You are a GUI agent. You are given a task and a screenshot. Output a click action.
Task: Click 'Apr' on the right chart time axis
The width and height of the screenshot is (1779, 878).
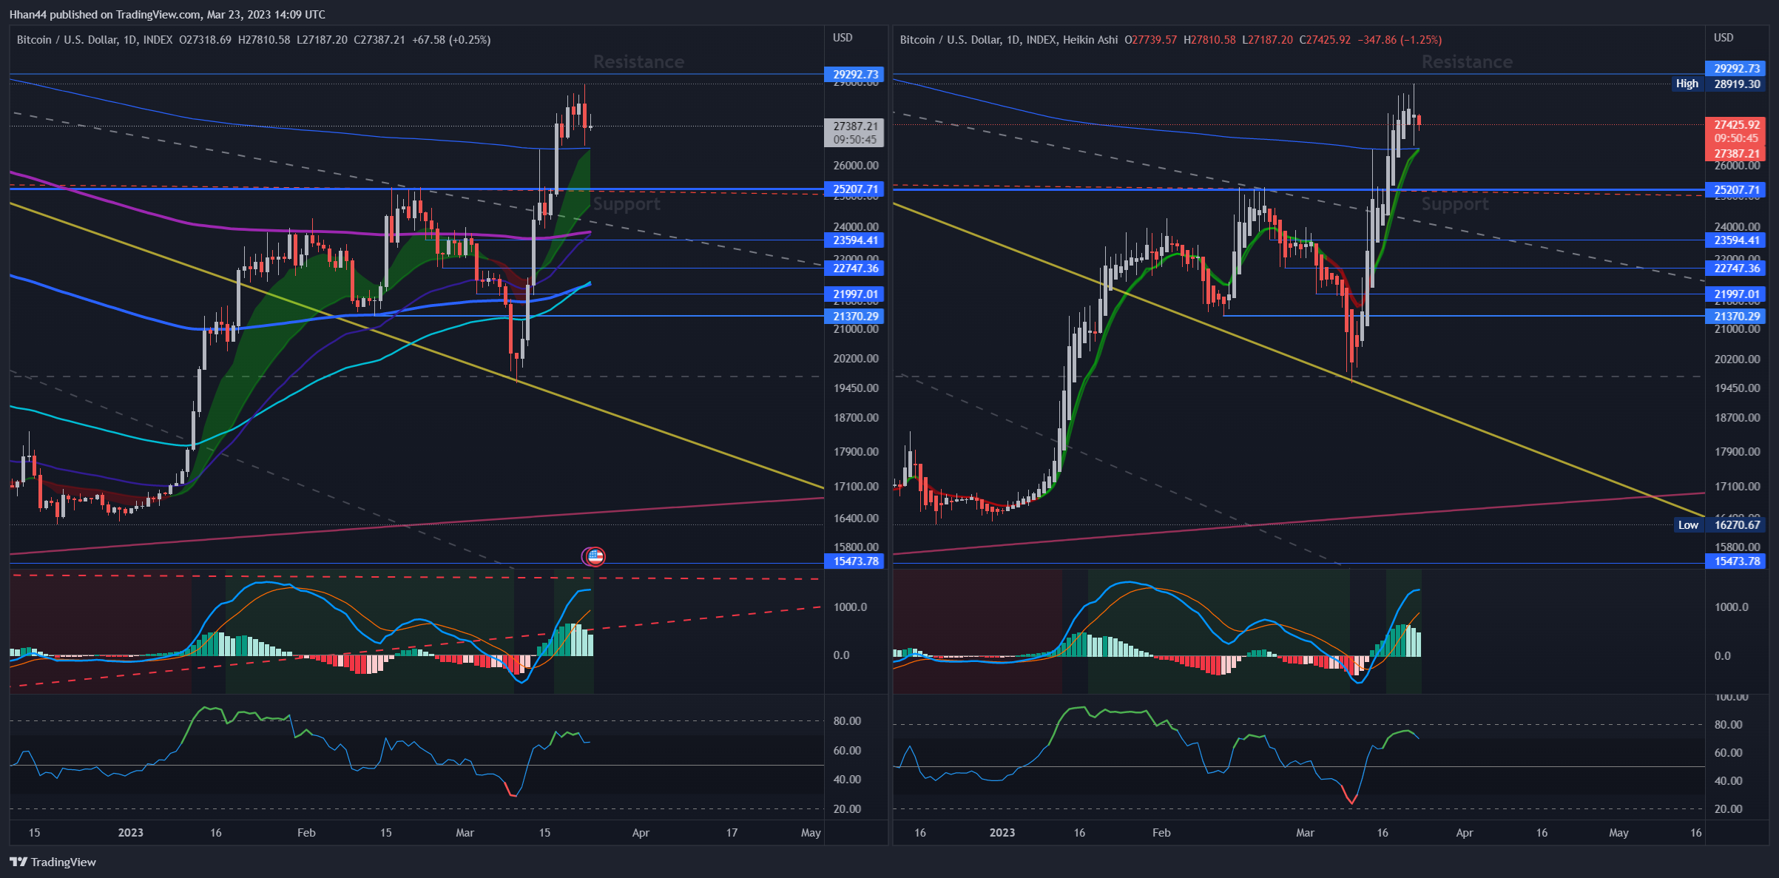[x=1465, y=832]
